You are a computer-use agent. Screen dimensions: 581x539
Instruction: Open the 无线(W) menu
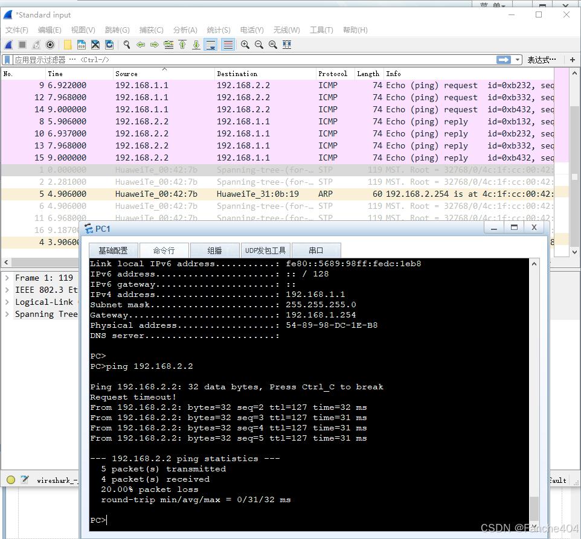tap(287, 30)
